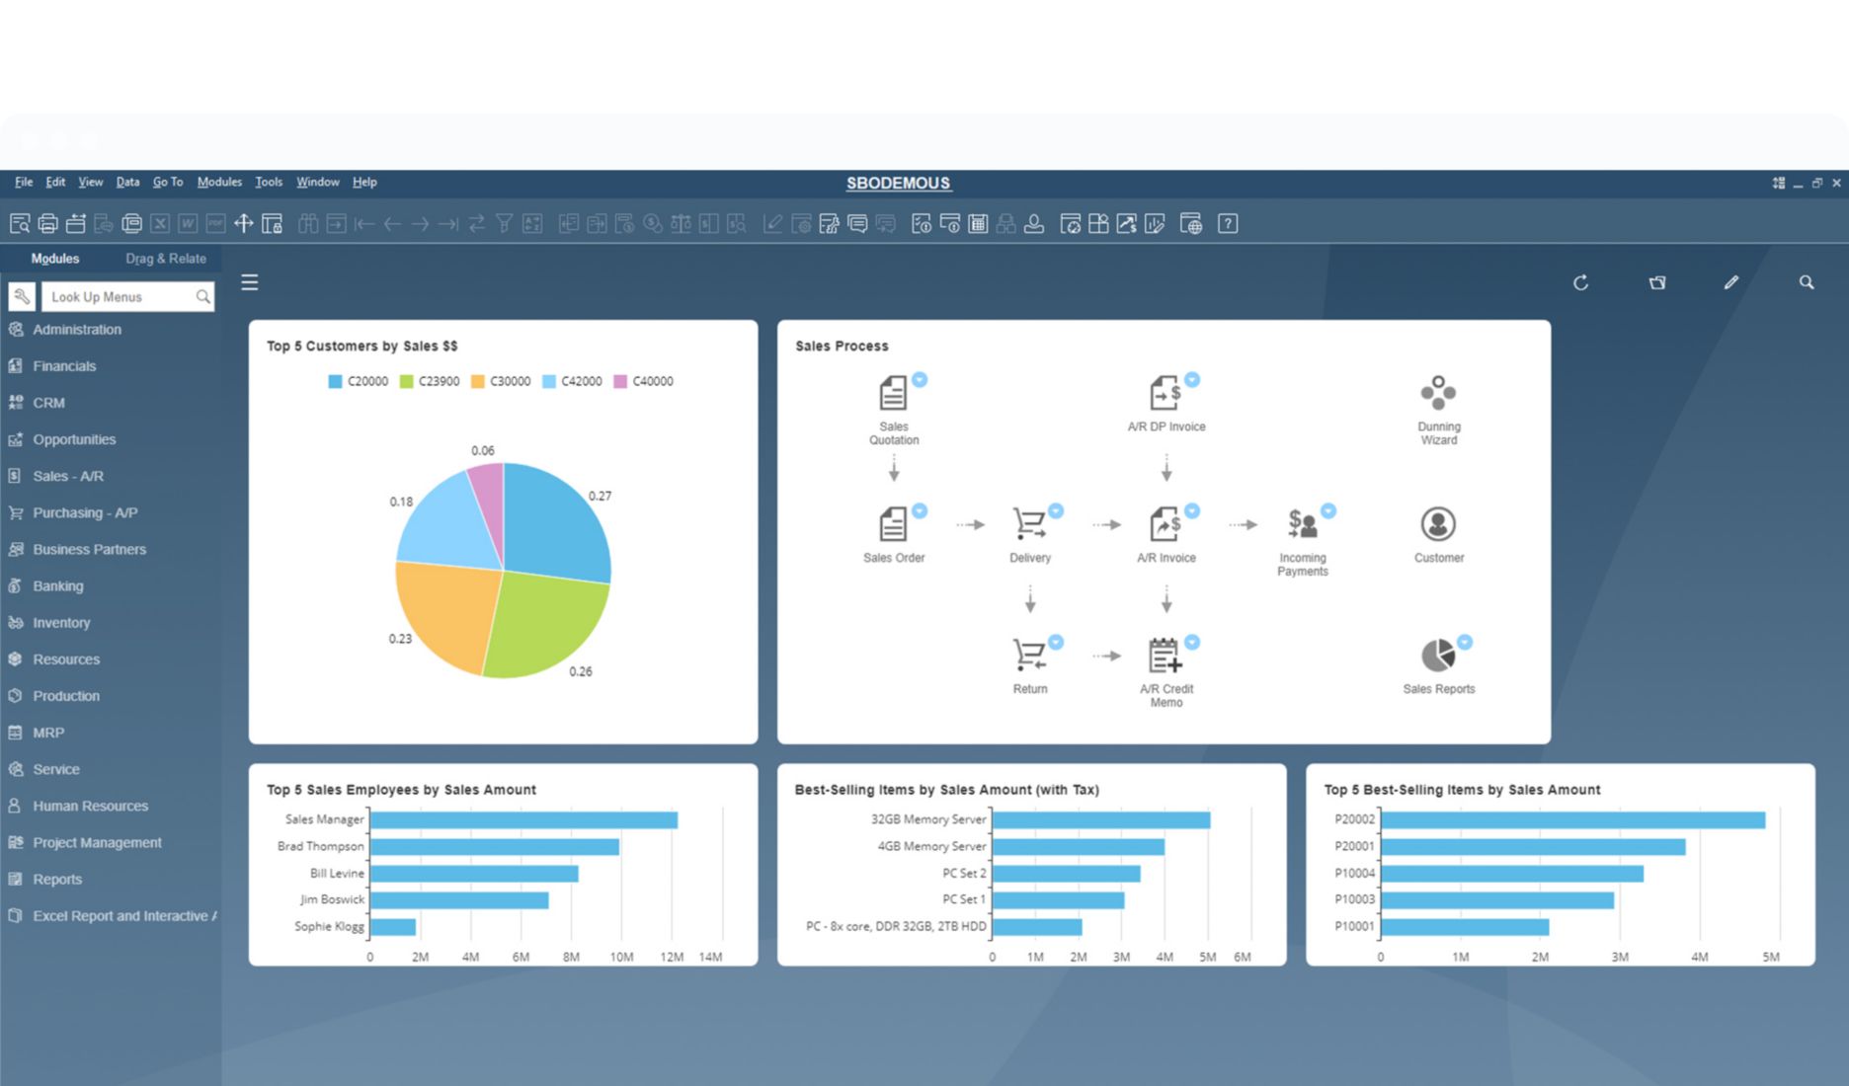Open Business Partners from the sidebar

(x=90, y=549)
